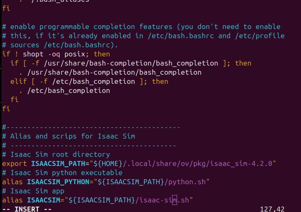Click the word 'export' before ISAACSIM_PATH
The height and width of the screenshot is (212, 301).
click(x=15, y=164)
